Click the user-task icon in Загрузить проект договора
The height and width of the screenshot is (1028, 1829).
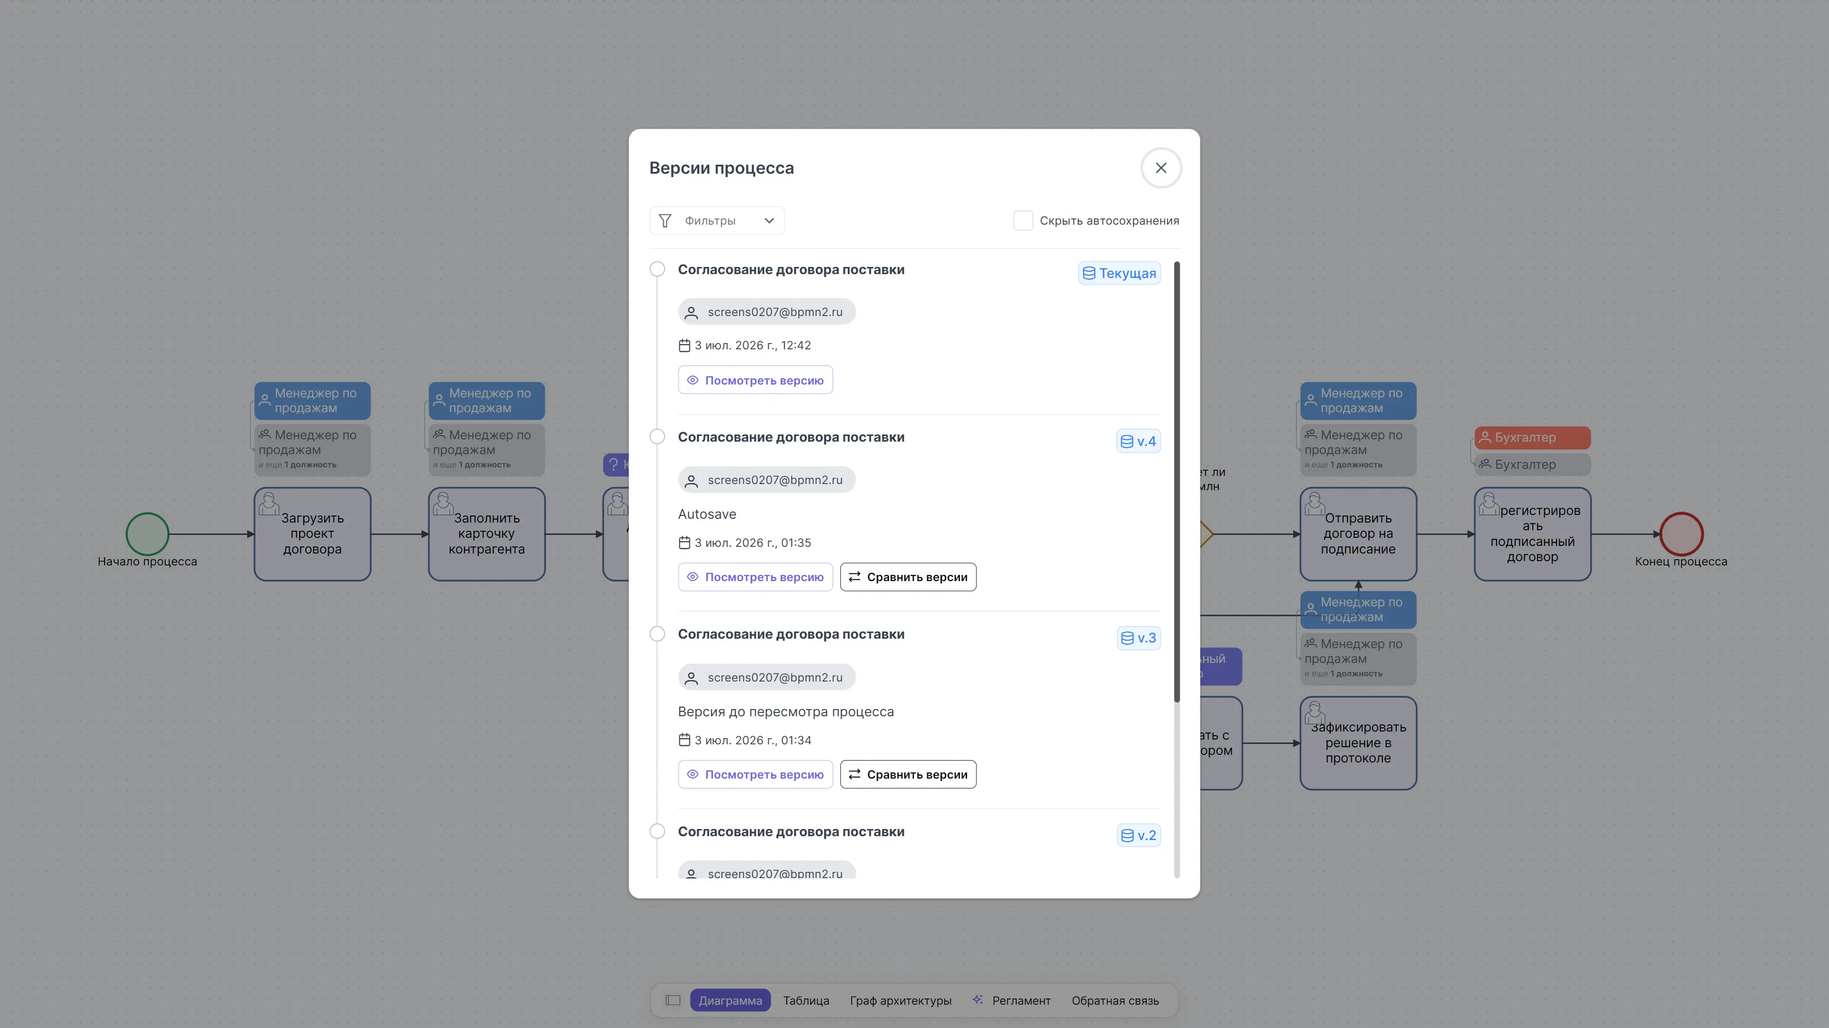[x=269, y=503]
